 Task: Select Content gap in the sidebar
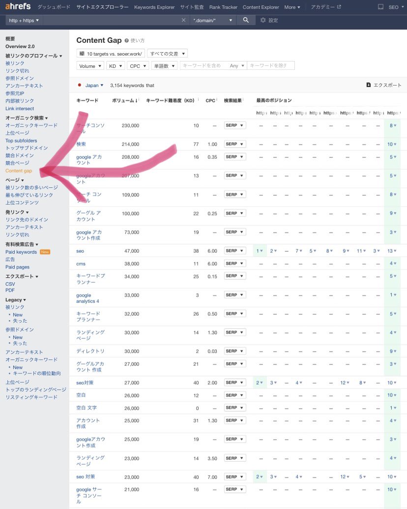click(x=19, y=171)
